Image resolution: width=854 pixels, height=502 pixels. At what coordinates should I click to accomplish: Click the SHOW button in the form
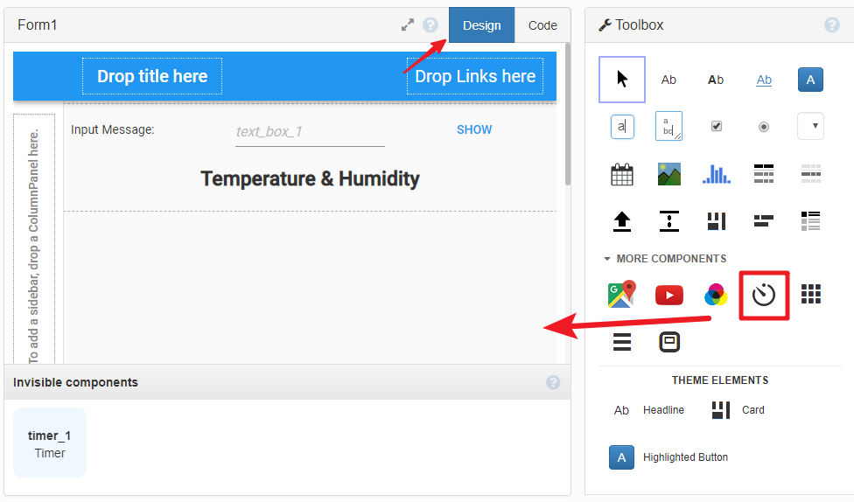474,129
